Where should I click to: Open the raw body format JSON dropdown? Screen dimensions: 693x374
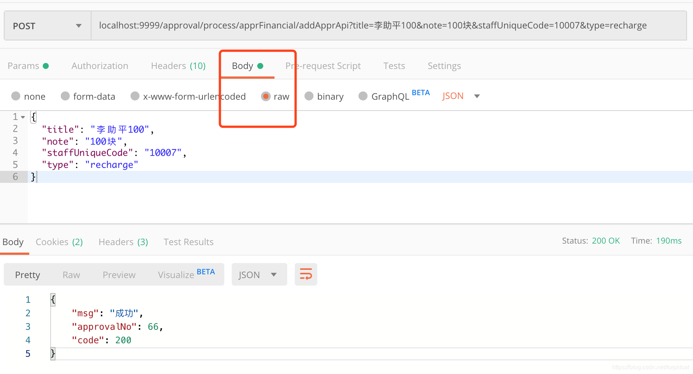click(x=460, y=96)
